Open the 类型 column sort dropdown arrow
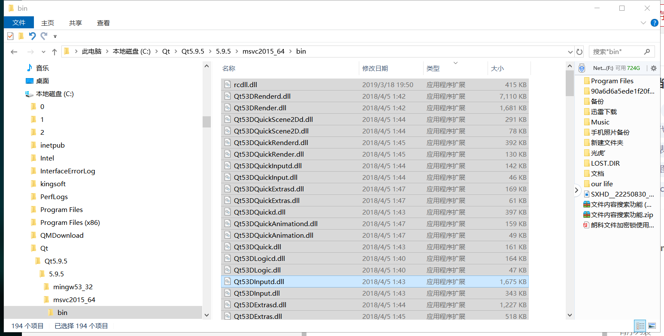The height and width of the screenshot is (336, 664). point(455,63)
